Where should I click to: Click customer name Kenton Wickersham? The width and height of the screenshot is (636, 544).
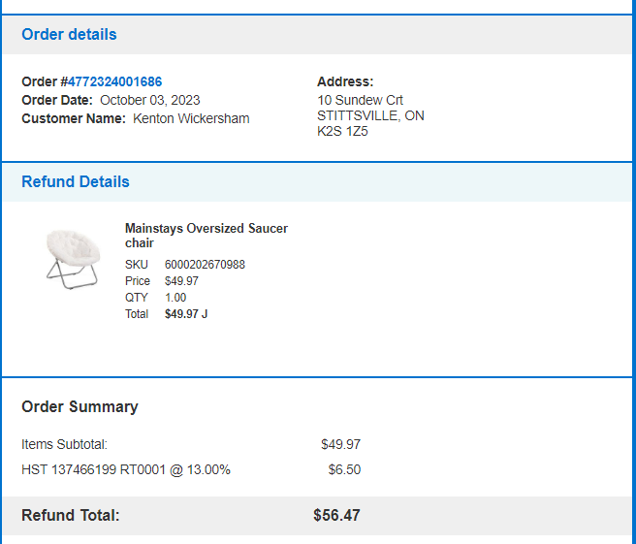point(191,118)
